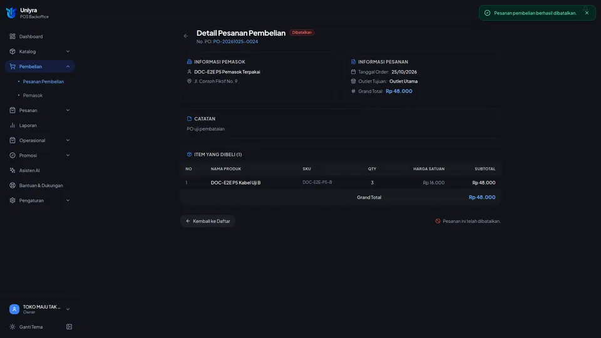This screenshot has width=601, height=338.
Task: Collapse the Pembelian menu chevron
Action: (x=68, y=66)
